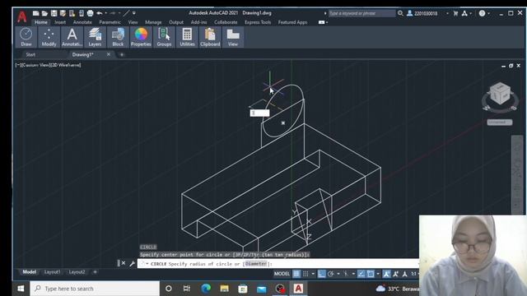
Task: Open the Groups ribbon panel
Action: click(x=164, y=37)
